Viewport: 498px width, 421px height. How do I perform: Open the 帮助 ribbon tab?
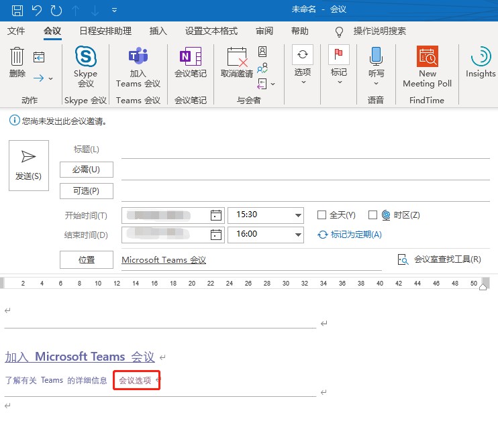[x=299, y=31]
